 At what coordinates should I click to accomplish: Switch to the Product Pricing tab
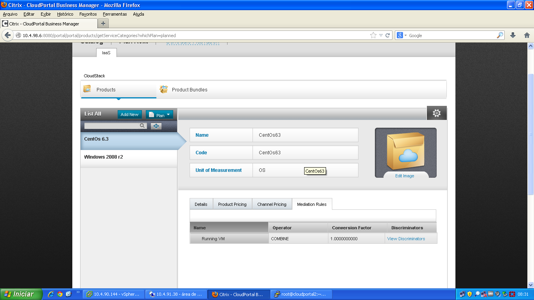(x=232, y=204)
